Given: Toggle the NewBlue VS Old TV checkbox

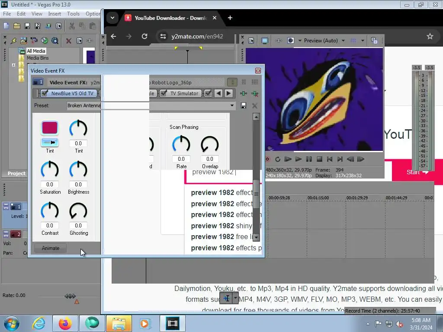Looking at the screenshot, I should (45, 93).
